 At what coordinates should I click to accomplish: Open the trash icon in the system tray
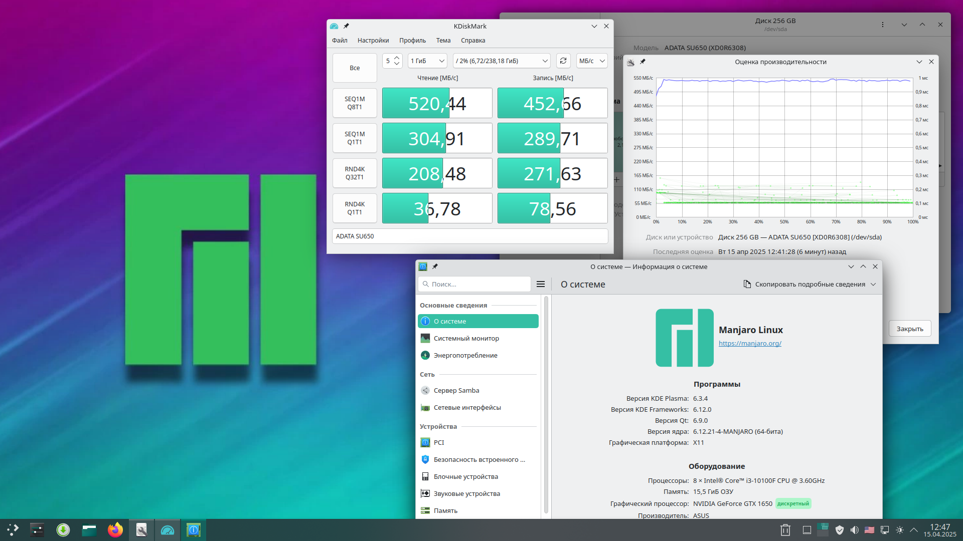click(x=785, y=530)
